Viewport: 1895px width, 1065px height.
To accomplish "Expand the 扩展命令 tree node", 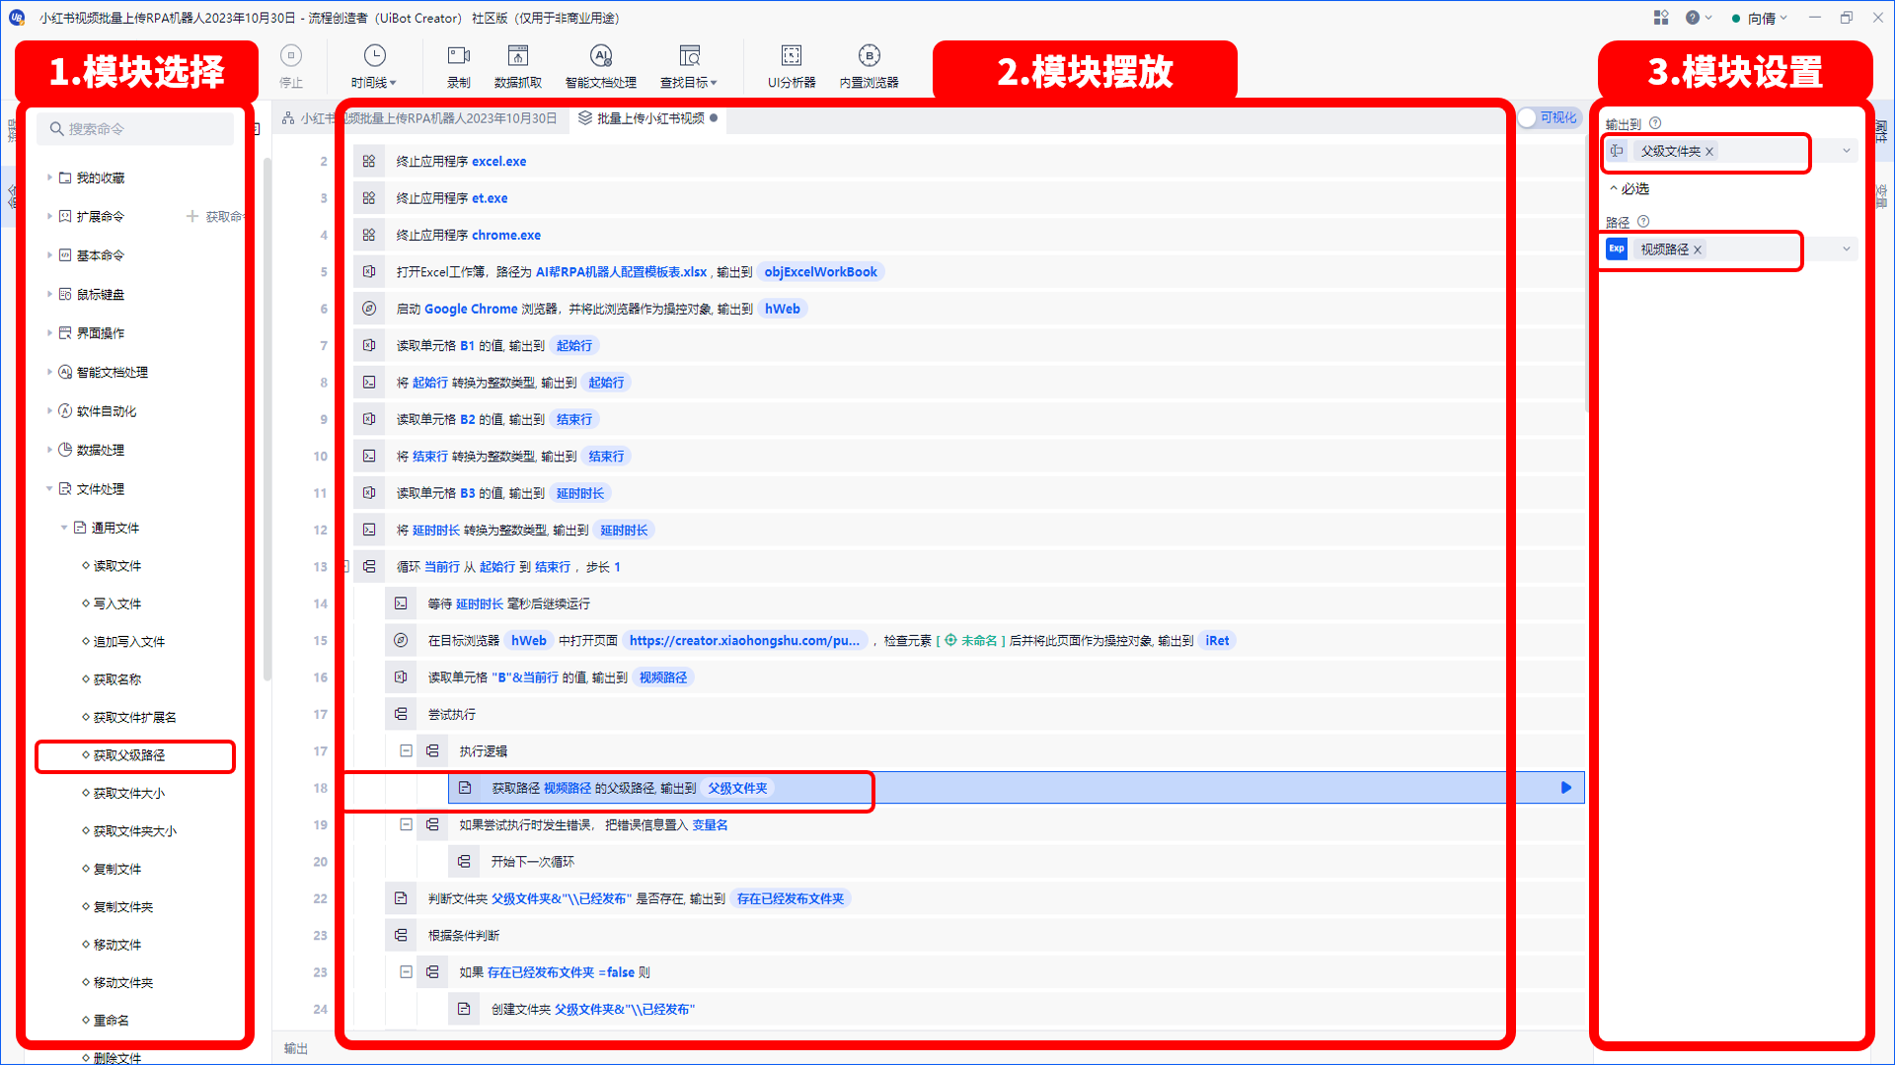I will point(49,216).
